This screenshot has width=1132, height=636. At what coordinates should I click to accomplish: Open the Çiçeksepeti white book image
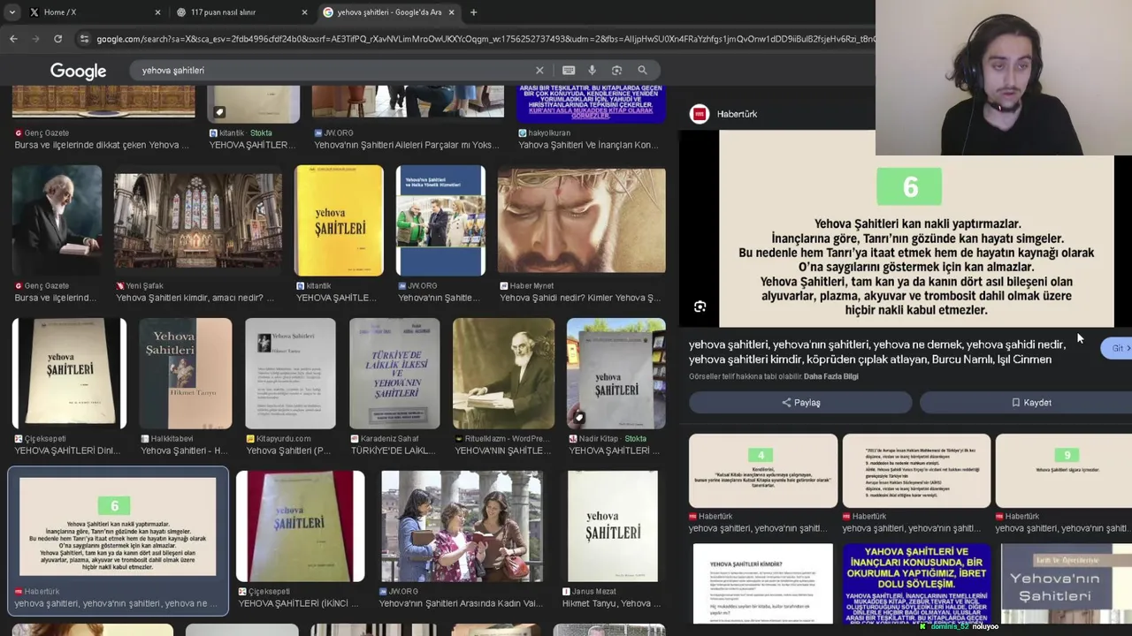tap(69, 374)
